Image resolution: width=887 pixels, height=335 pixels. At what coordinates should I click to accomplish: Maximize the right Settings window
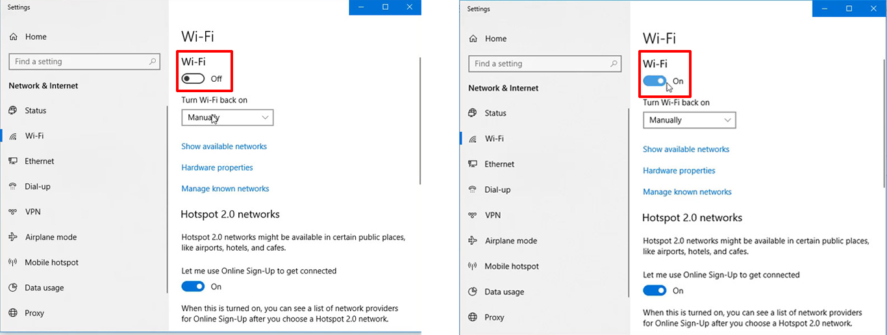849,8
